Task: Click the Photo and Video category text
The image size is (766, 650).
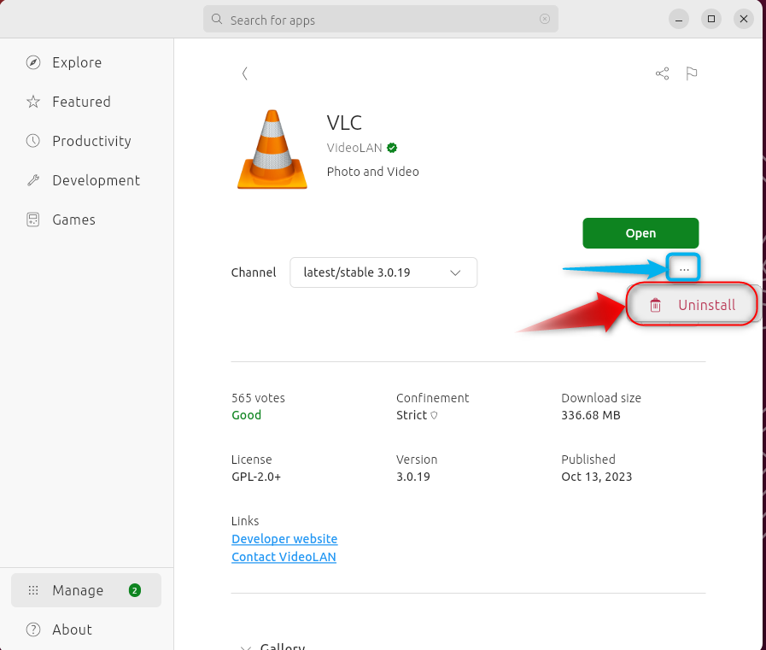Action: tap(372, 172)
